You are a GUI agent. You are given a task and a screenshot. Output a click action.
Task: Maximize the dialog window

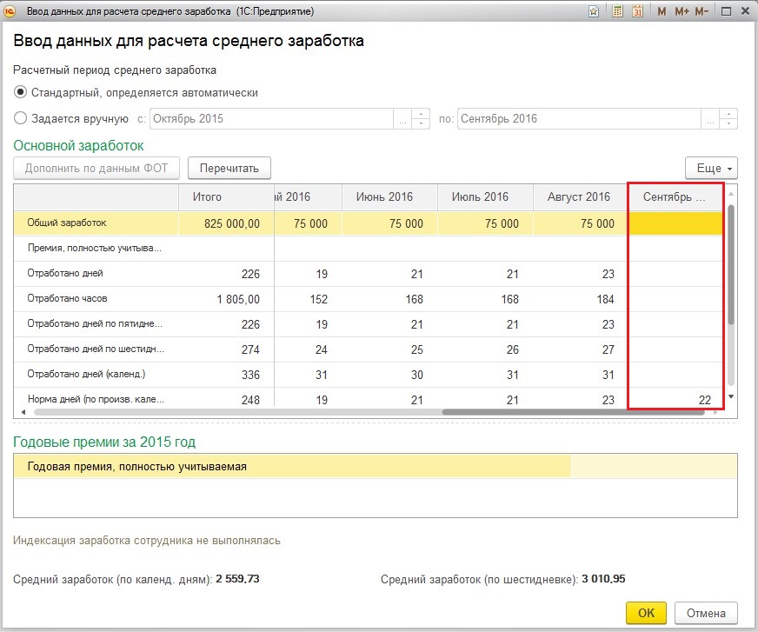click(x=726, y=11)
